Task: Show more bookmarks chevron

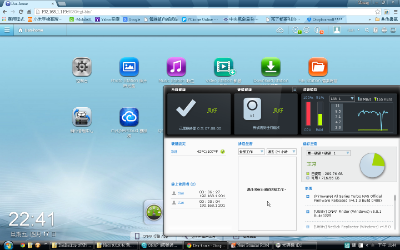Action: pyautogui.click(x=369, y=19)
